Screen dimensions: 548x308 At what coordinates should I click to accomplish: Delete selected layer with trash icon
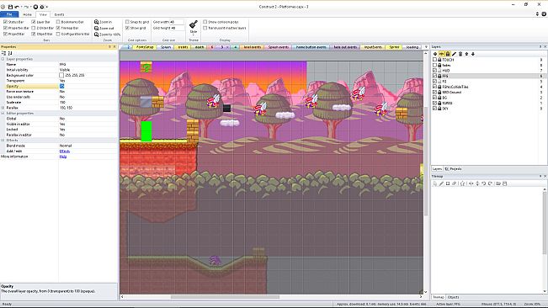[460, 54]
